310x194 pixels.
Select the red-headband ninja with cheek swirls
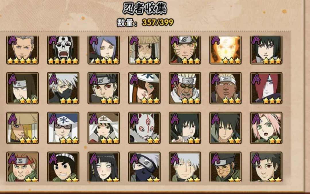coord(22,167)
